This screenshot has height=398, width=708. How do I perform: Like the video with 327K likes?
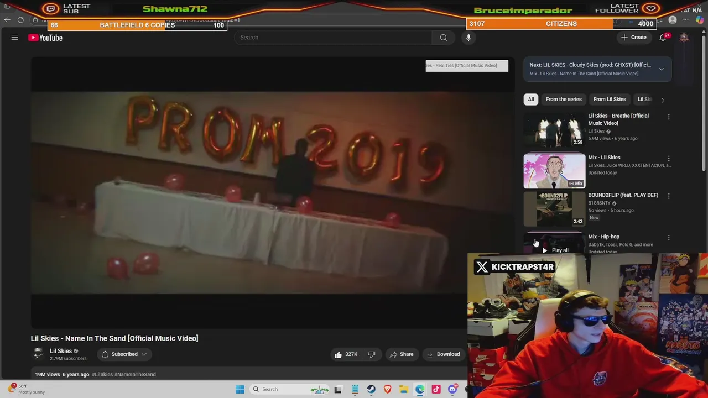click(x=345, y=354)
